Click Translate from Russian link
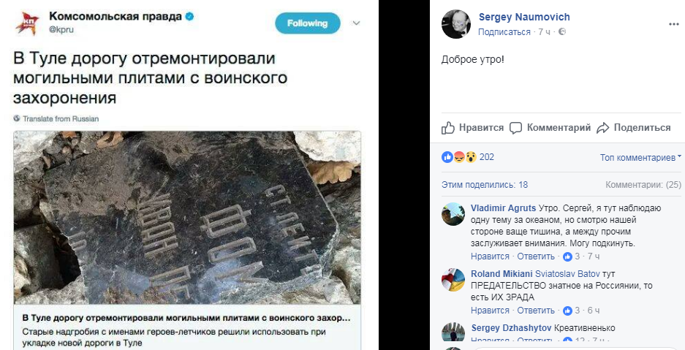This screenshot has width=685, height=350. pos(61,118)
